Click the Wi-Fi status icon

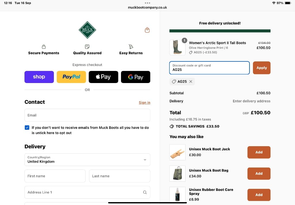pos(274,3)
